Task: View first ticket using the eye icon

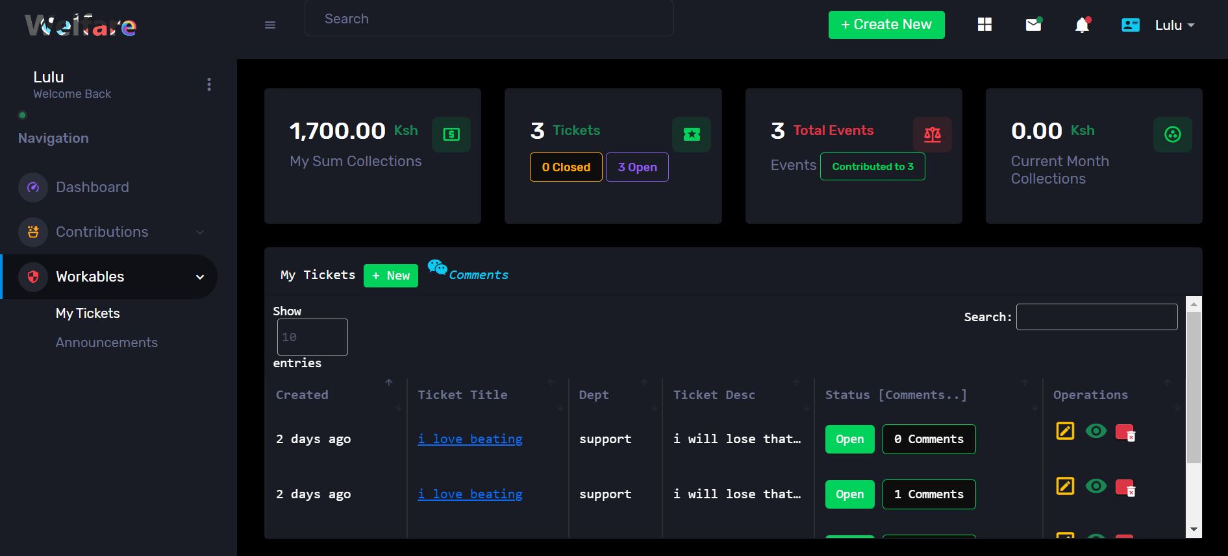Action: coord(1096,431)
